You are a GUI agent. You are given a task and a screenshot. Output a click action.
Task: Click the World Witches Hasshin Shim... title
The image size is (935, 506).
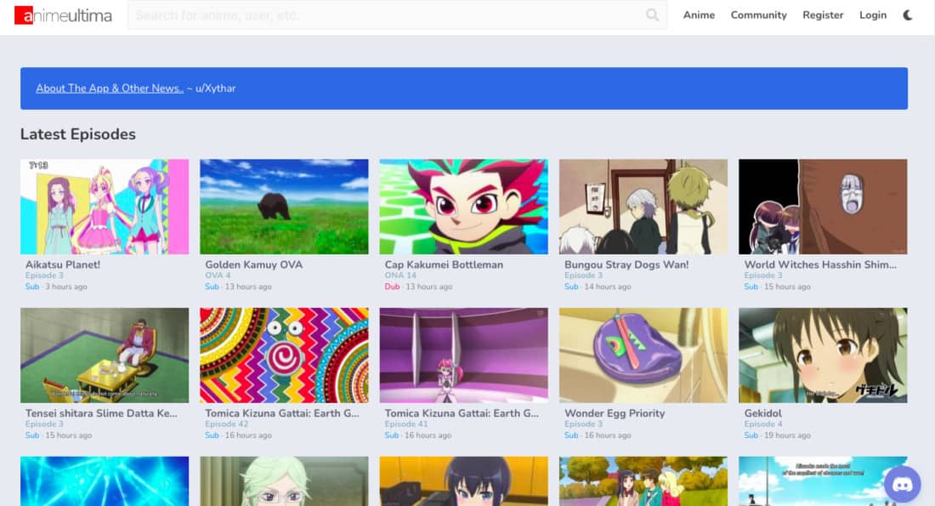[x=820, y=264]
